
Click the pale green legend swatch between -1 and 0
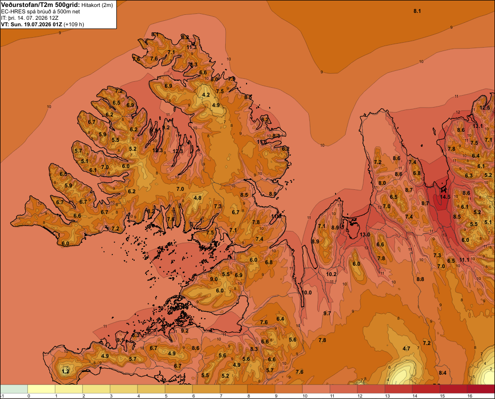[x=14, y=389]
